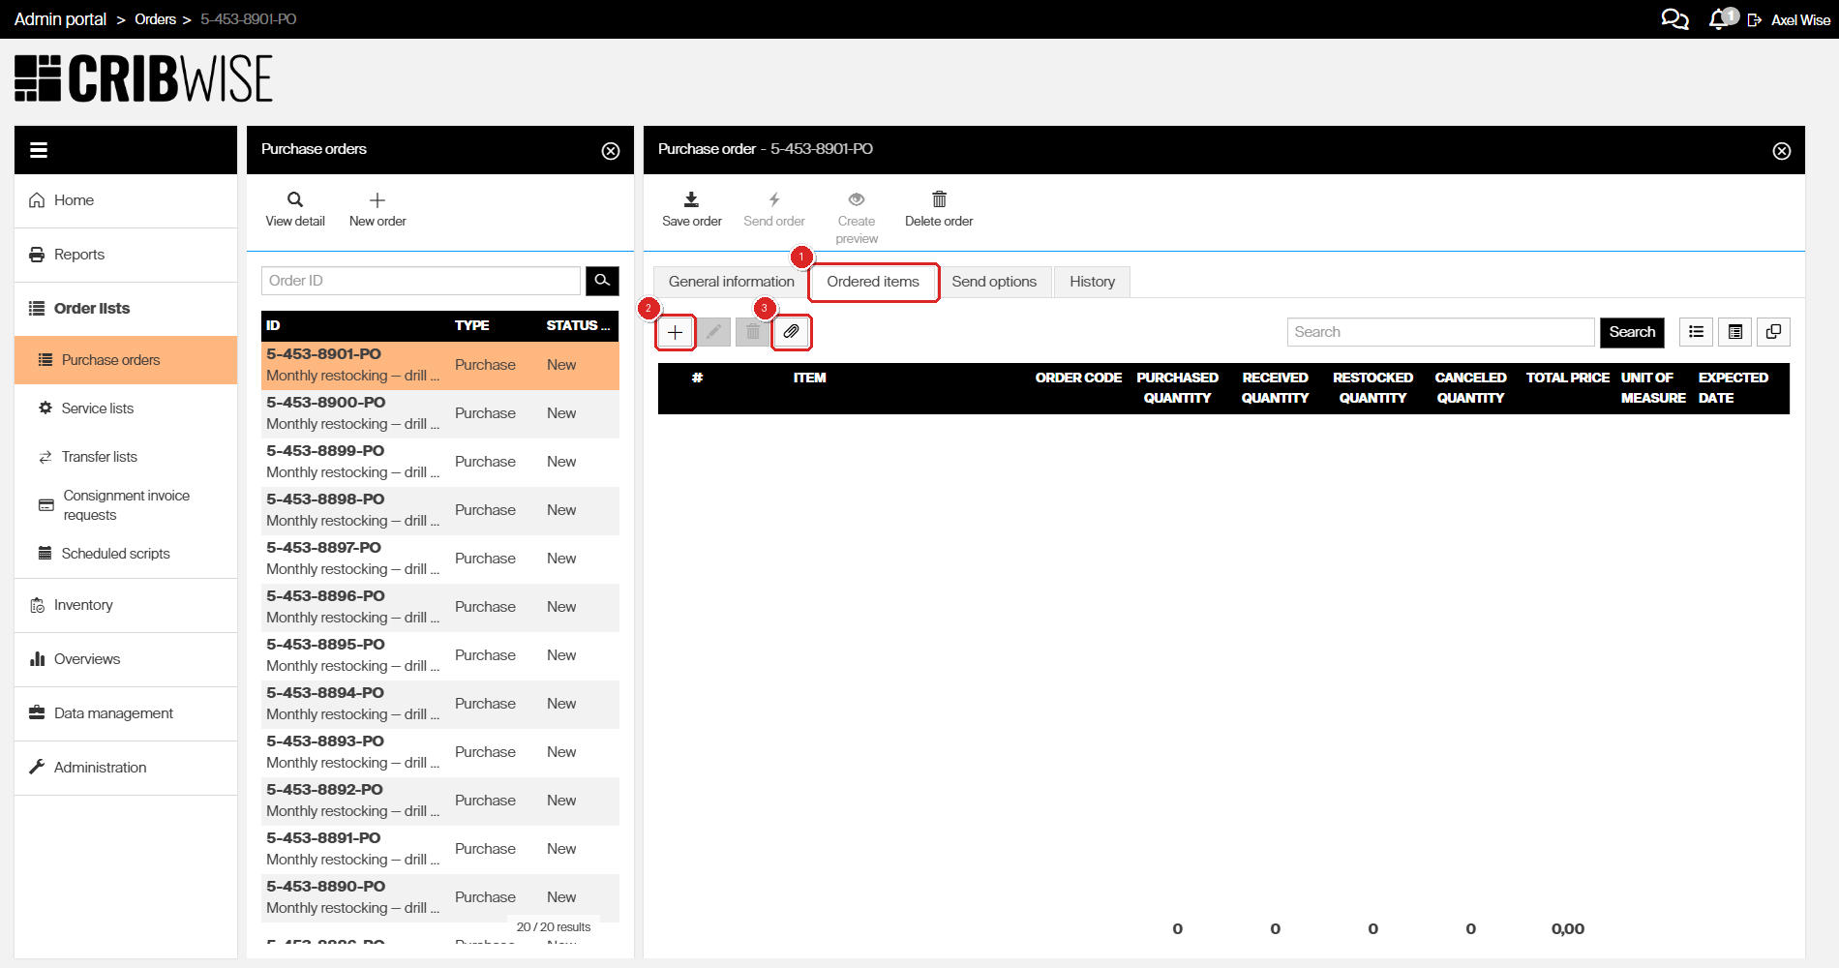
Task: Click the magnifier button beside Order ID
Action: [602, 281]
